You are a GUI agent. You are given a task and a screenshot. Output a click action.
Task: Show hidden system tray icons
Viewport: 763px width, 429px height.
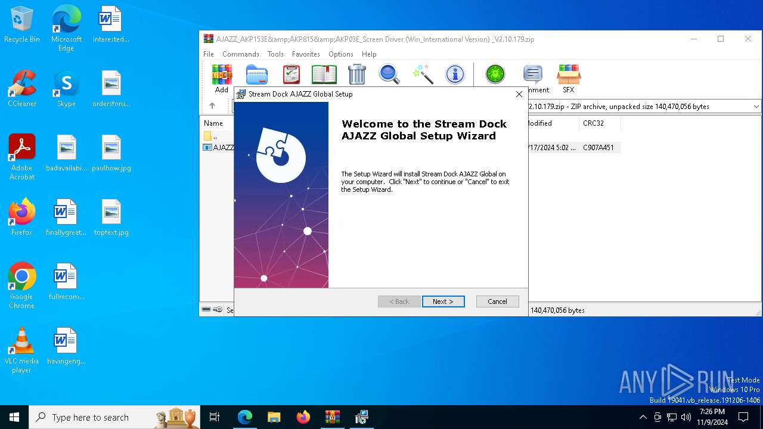[x=643, y=417]
